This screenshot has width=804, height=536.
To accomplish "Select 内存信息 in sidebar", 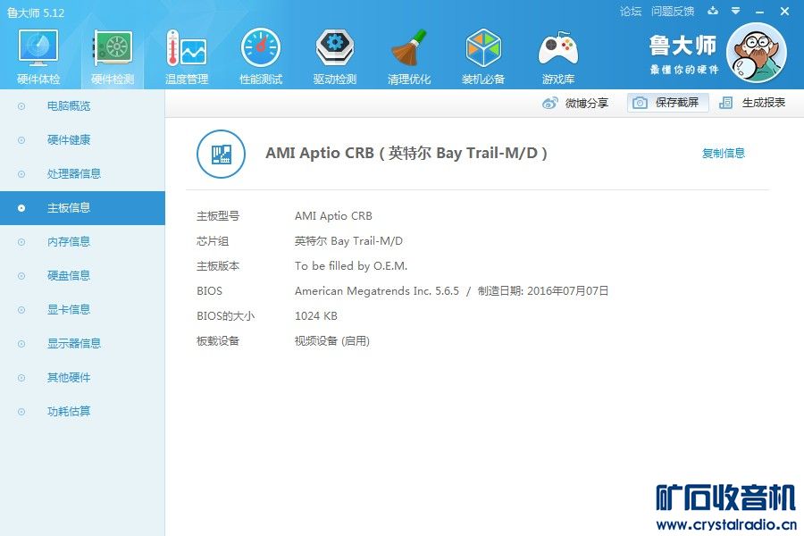I will pos(82,241).
